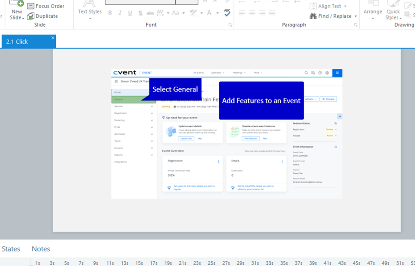Open the Notes tab
Viewport: 415px width, 266px height.
(41, 249)
